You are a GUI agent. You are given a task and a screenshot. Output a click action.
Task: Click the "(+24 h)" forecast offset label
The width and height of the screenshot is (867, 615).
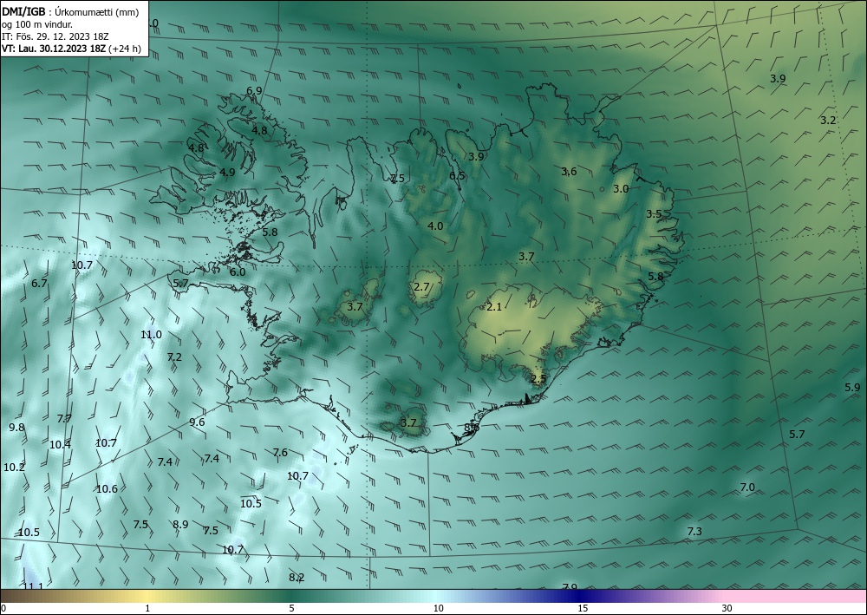tap(125, 49)
